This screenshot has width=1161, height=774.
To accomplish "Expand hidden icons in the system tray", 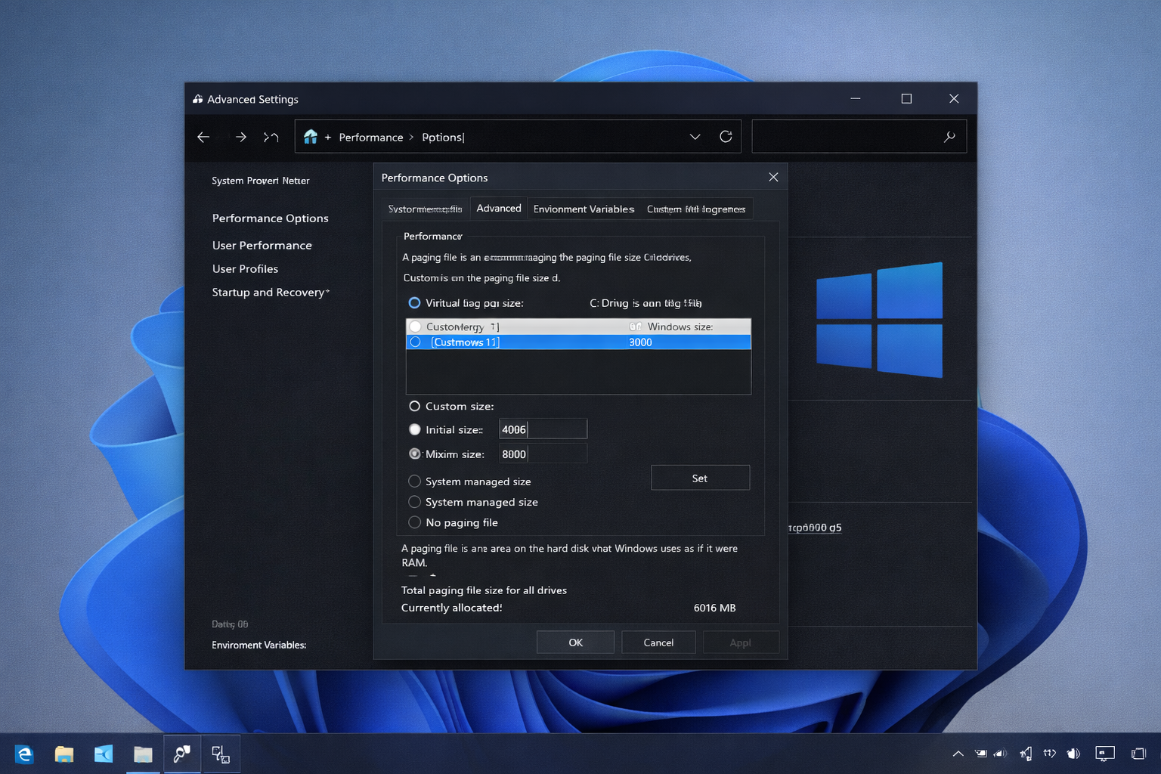I will 958,754.
